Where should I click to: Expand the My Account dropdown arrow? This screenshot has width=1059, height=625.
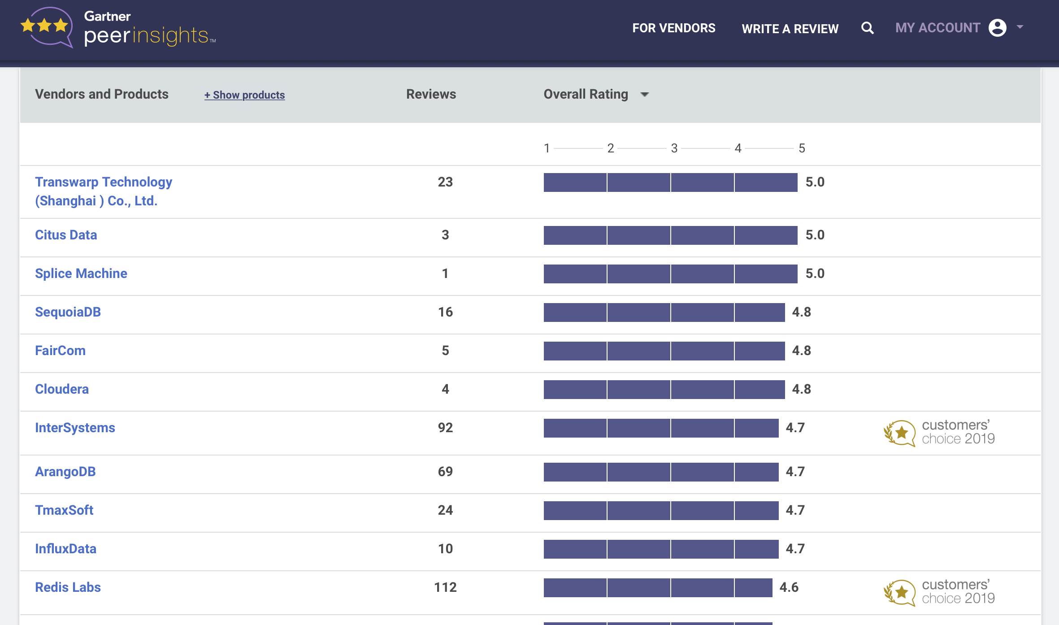[x=1020, y=27]
